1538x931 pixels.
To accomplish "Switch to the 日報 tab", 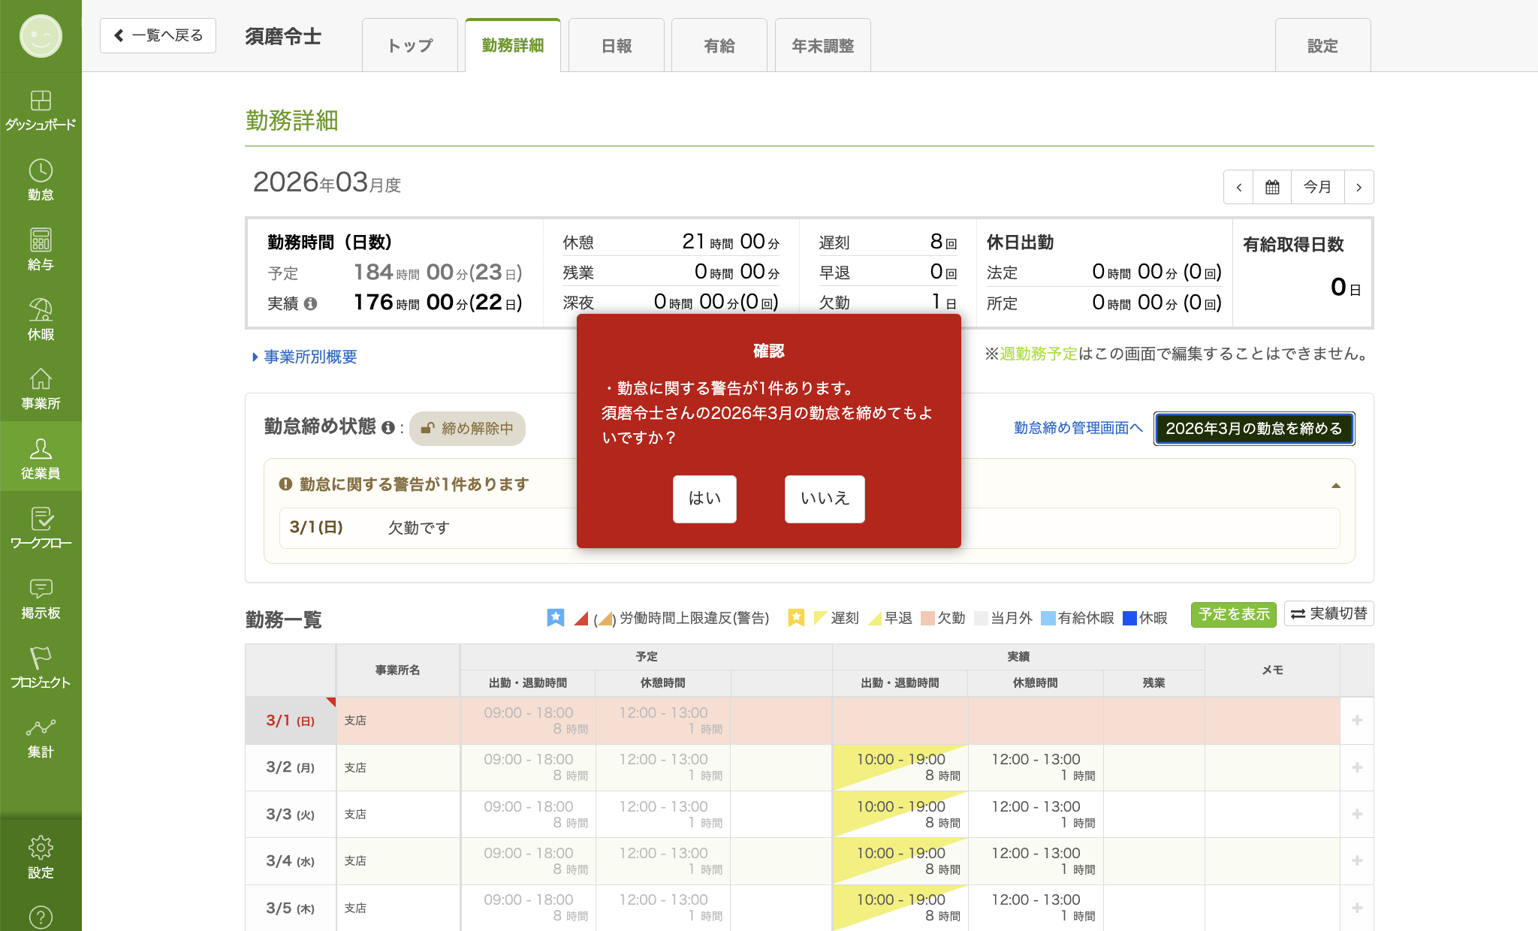I will click(617, 46).
